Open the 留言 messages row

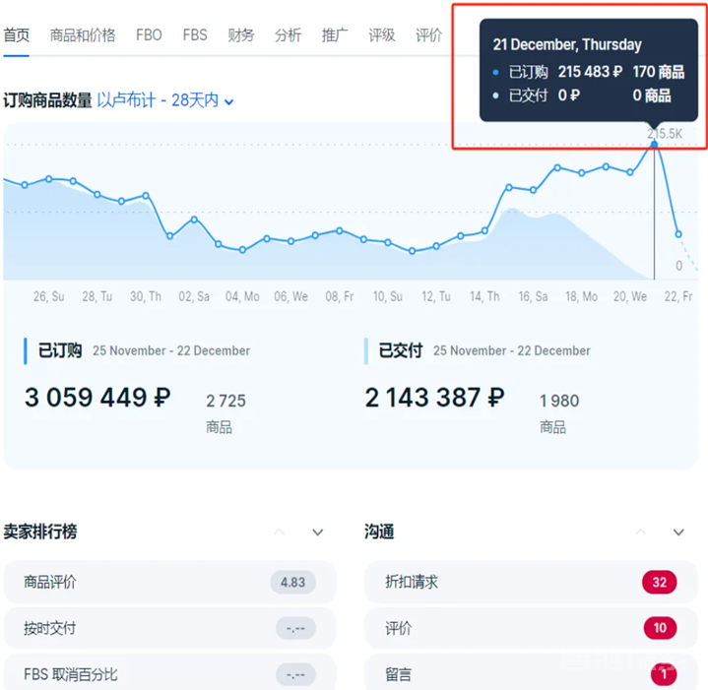[531, 673]
